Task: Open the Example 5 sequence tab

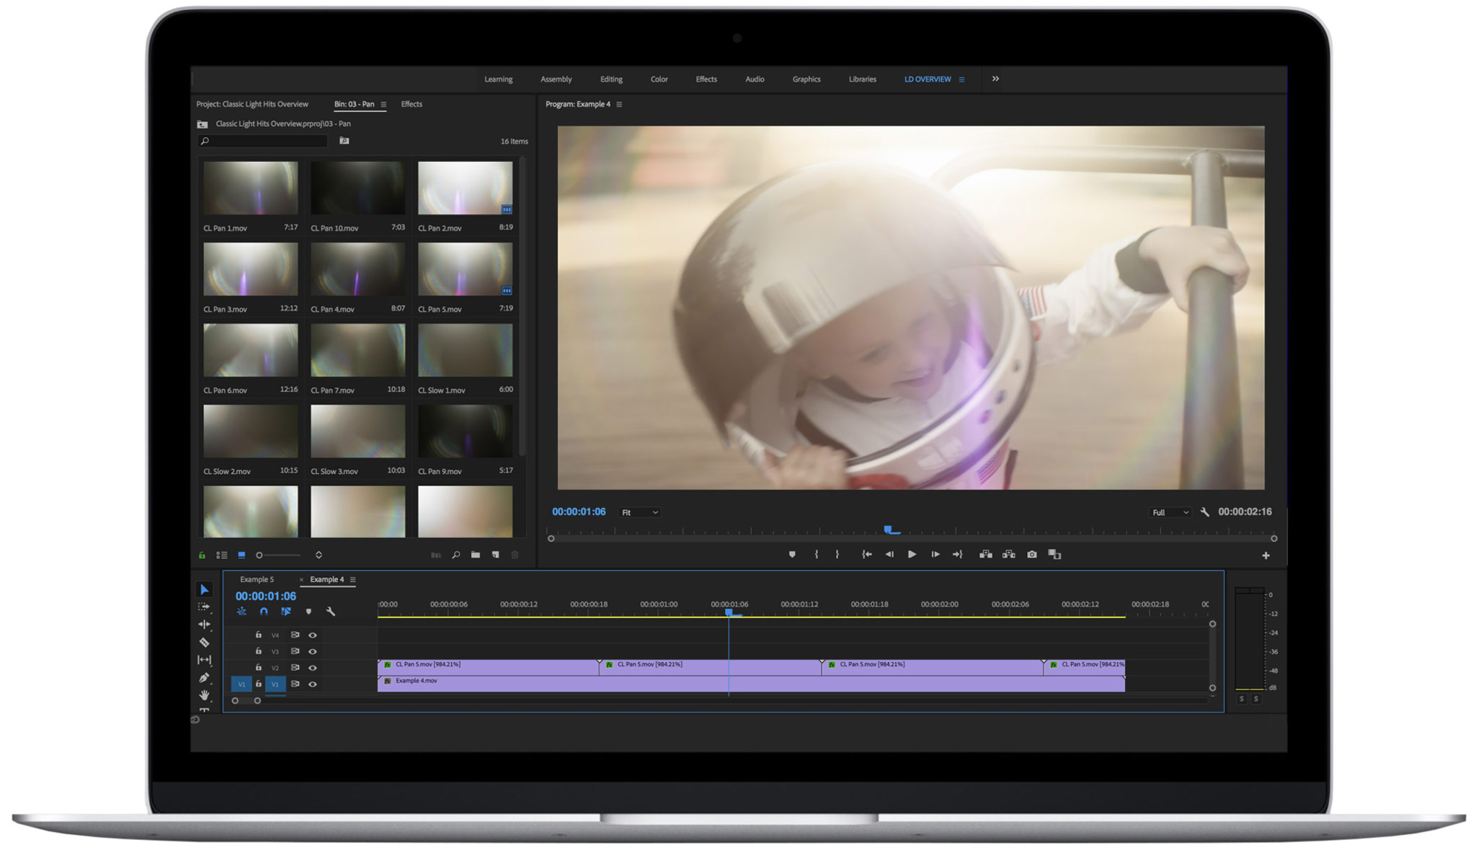Action: [257, 580]
